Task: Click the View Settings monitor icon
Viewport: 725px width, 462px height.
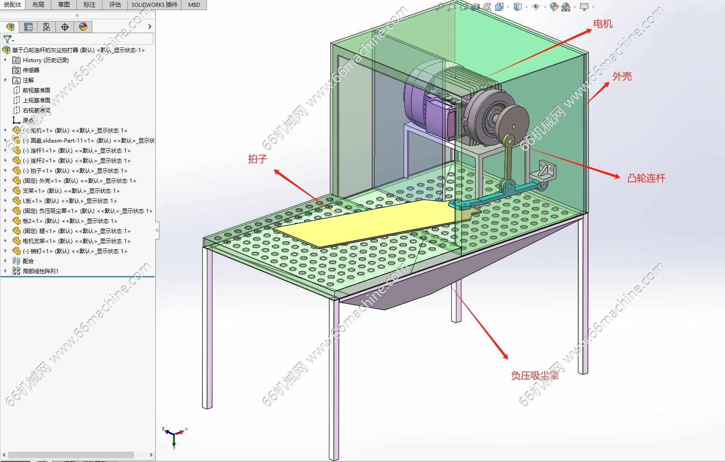Action: pyautogui.click(x=584, y=7)
